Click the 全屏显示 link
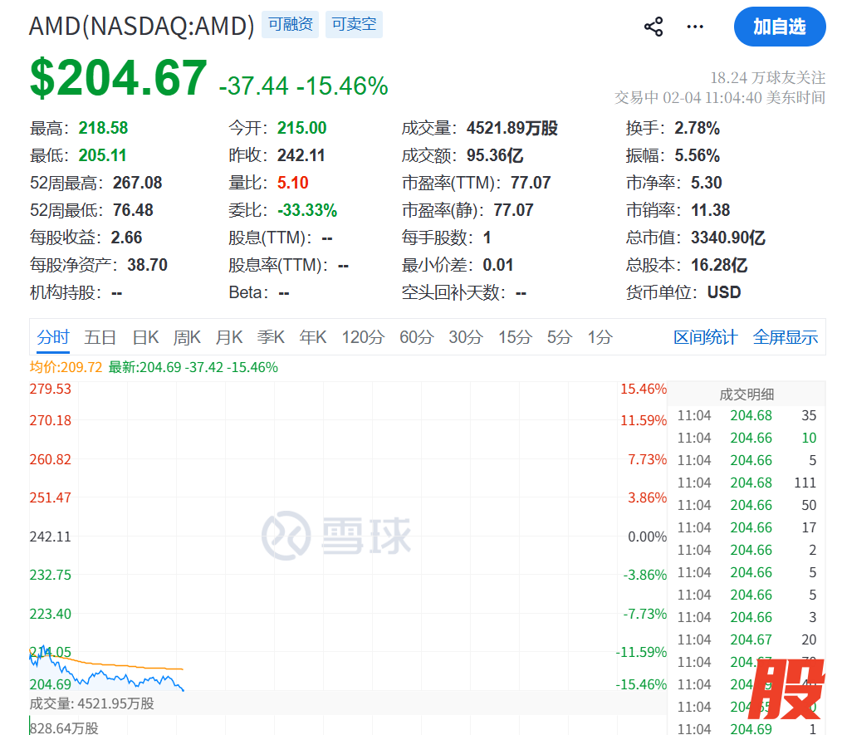The image size is (842, 735). tap(786, 337)
